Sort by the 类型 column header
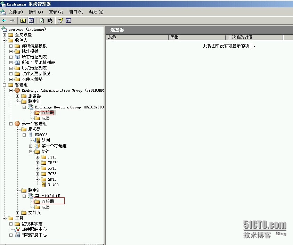293x245 pixels. 197,38
